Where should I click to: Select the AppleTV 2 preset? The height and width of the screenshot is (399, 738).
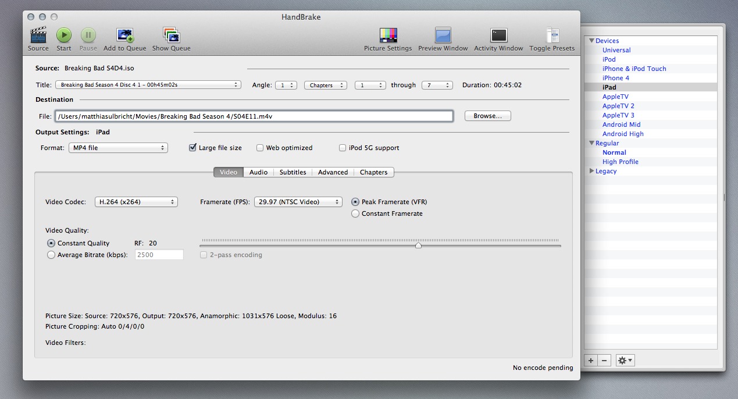(x=618, y=106)
